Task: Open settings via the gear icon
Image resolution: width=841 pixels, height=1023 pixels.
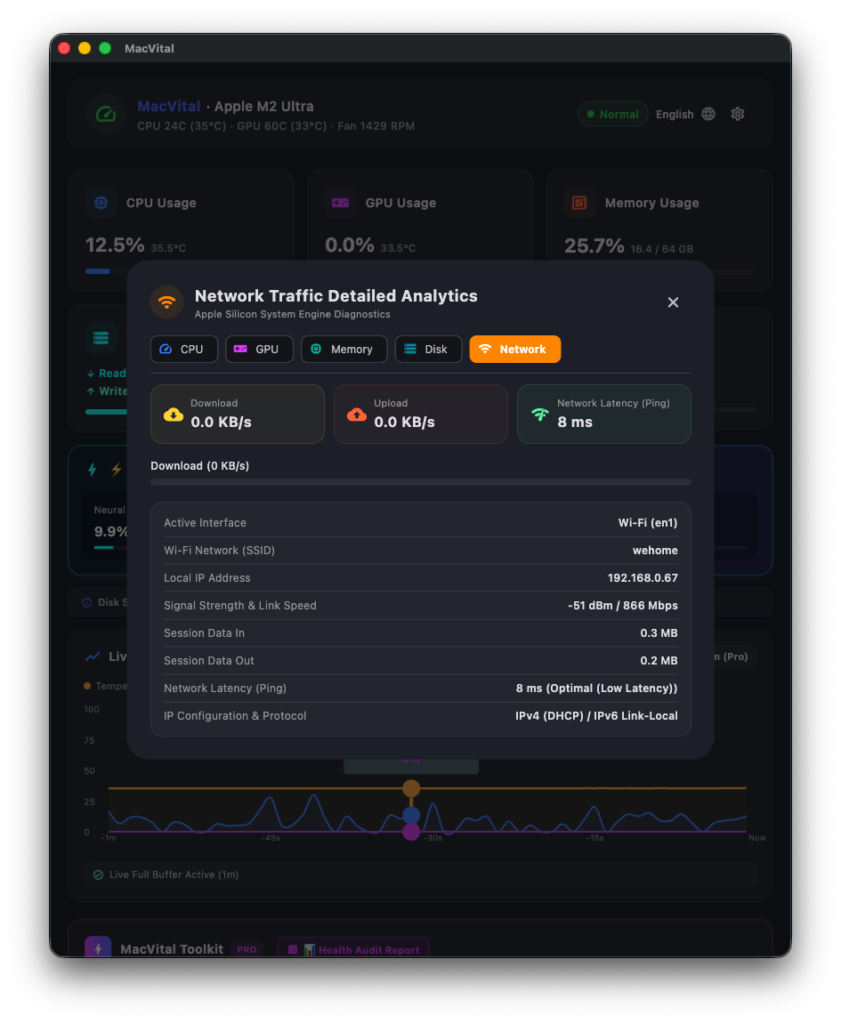Action: [738, 114]
